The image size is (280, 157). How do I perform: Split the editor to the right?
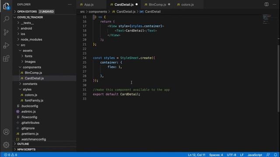tap(266, 4)
